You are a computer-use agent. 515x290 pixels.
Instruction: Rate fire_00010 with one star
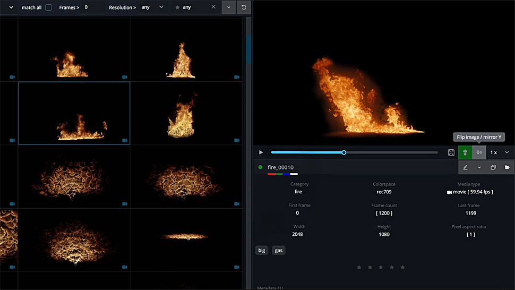pyautogui.click(x=359, y=267)
